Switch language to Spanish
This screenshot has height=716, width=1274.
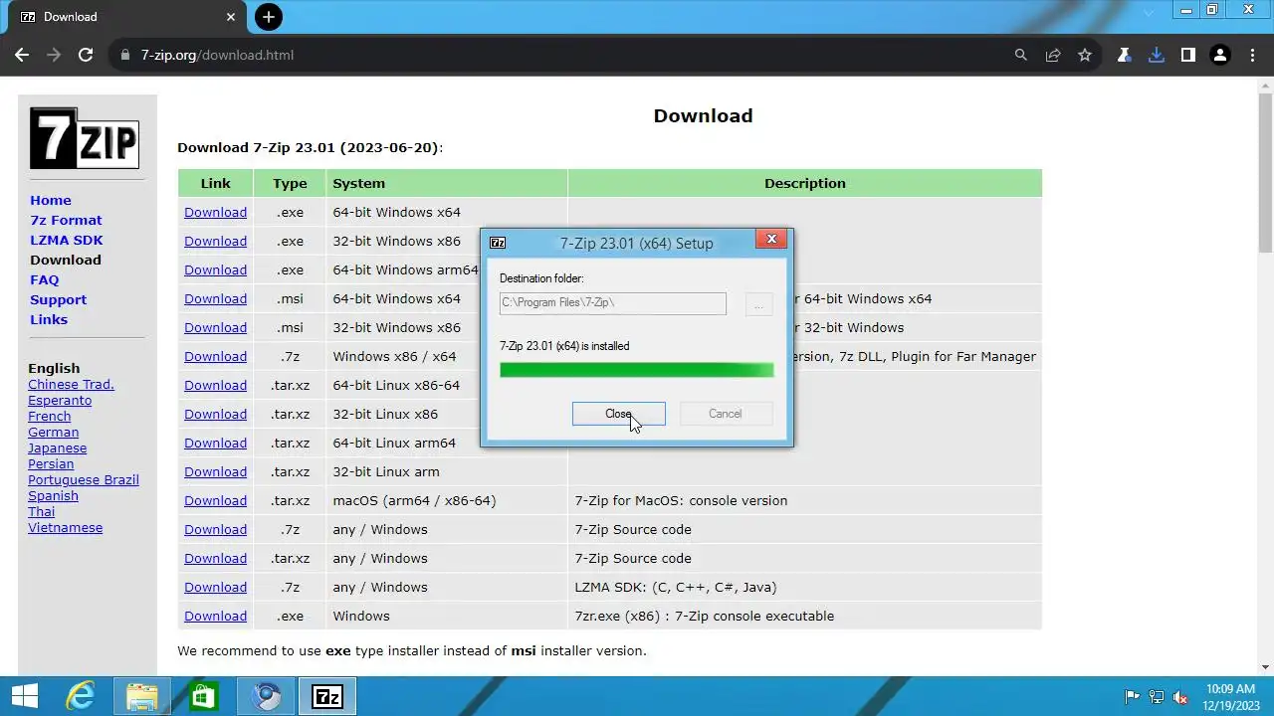click(x=53, y=495)
